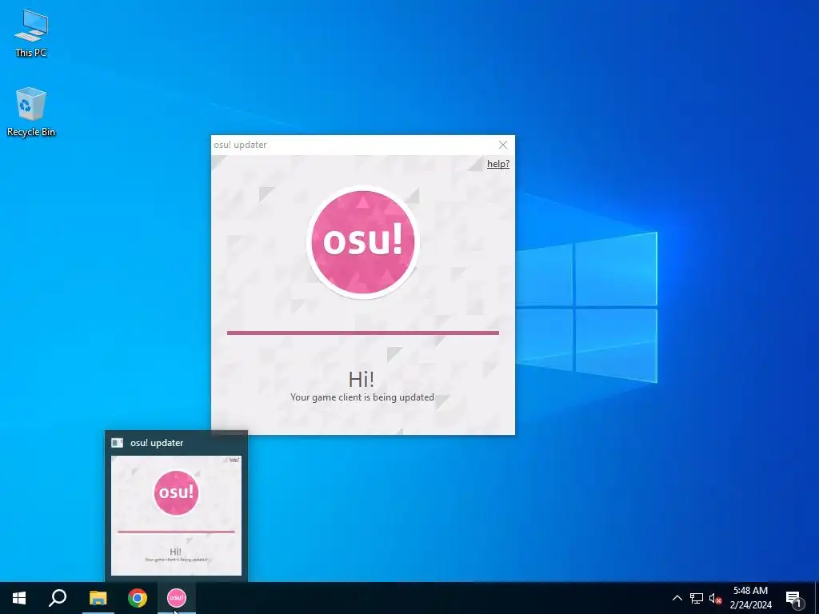Click the osu! updater title bar text
The image size is (819, 614).
[240, 145]
